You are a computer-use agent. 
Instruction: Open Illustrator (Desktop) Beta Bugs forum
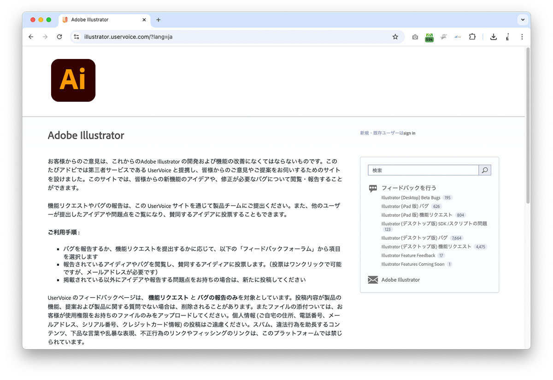point(411,198)
